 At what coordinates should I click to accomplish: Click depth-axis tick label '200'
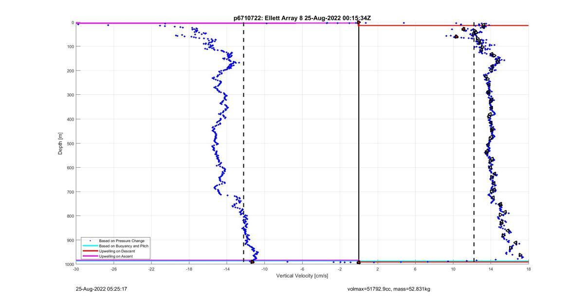[71, 71]
